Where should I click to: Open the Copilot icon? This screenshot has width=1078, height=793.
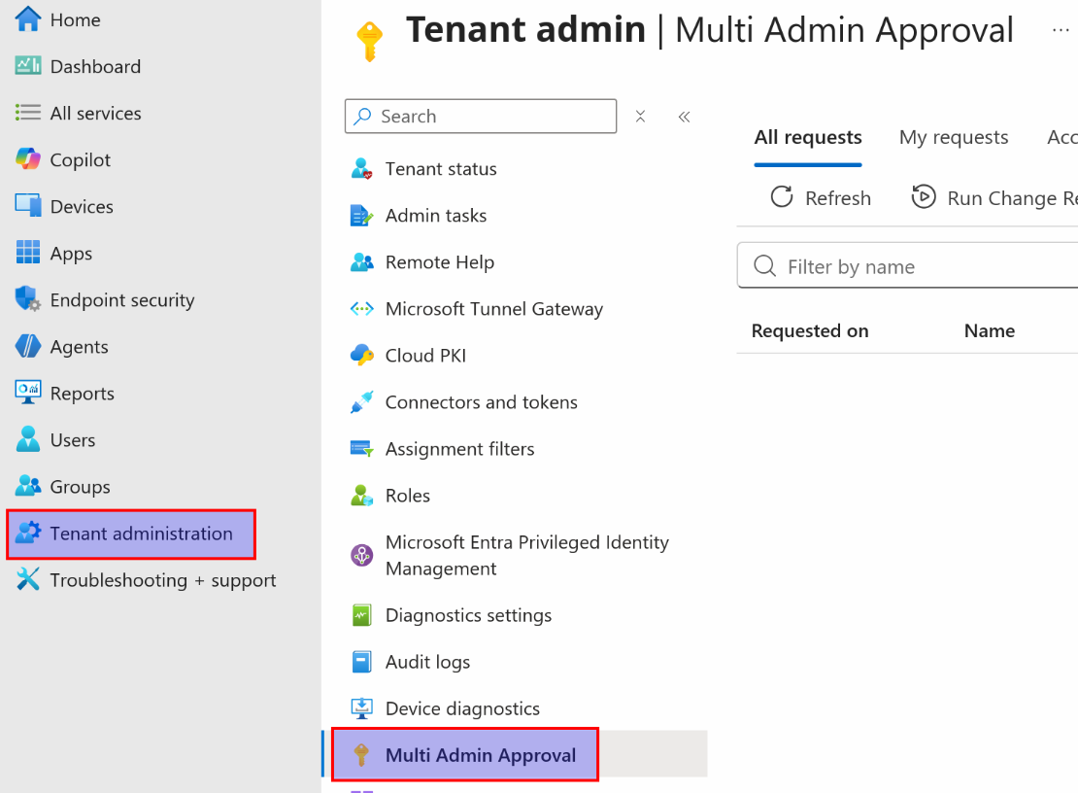click(x=28, y=158)
